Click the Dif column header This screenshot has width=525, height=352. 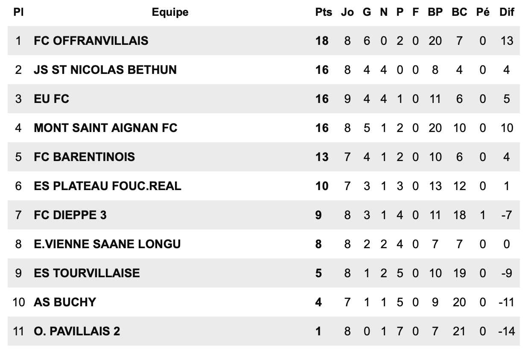507,12
